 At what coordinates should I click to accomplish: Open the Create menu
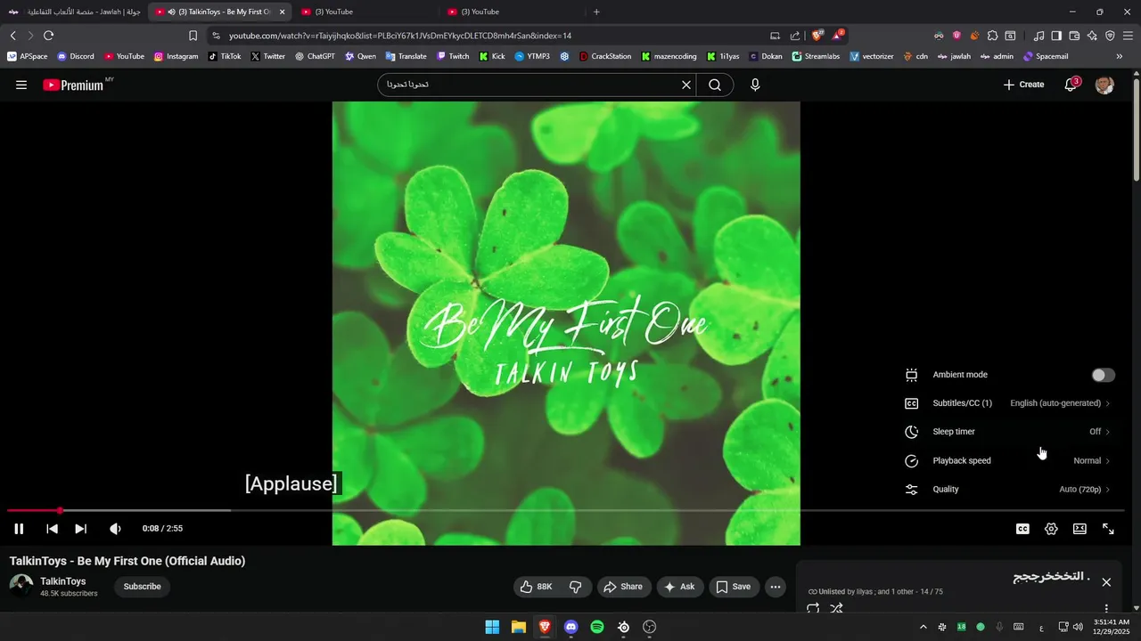click(1023, 85)
